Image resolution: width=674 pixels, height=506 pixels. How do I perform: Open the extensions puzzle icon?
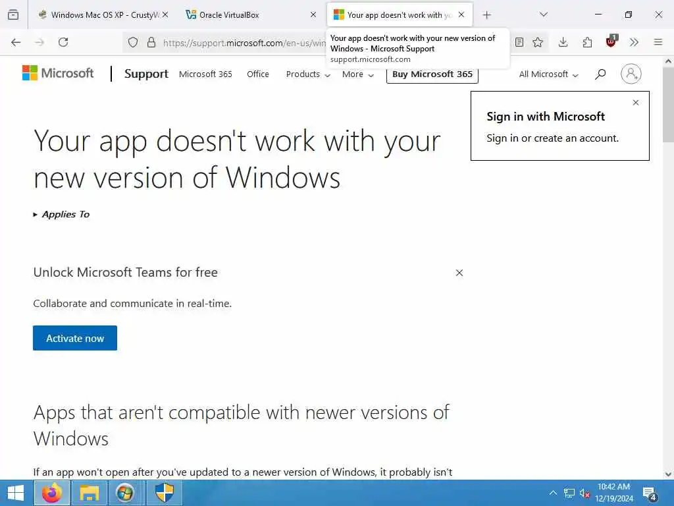coord(587,42)
